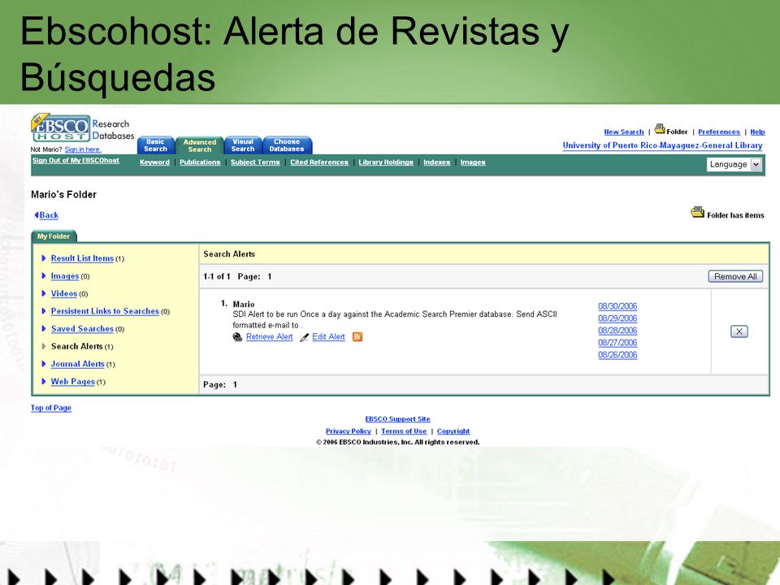Click the Folder has items icon
This screenshot has height=585, width=780.
click(x=697, y=212)
